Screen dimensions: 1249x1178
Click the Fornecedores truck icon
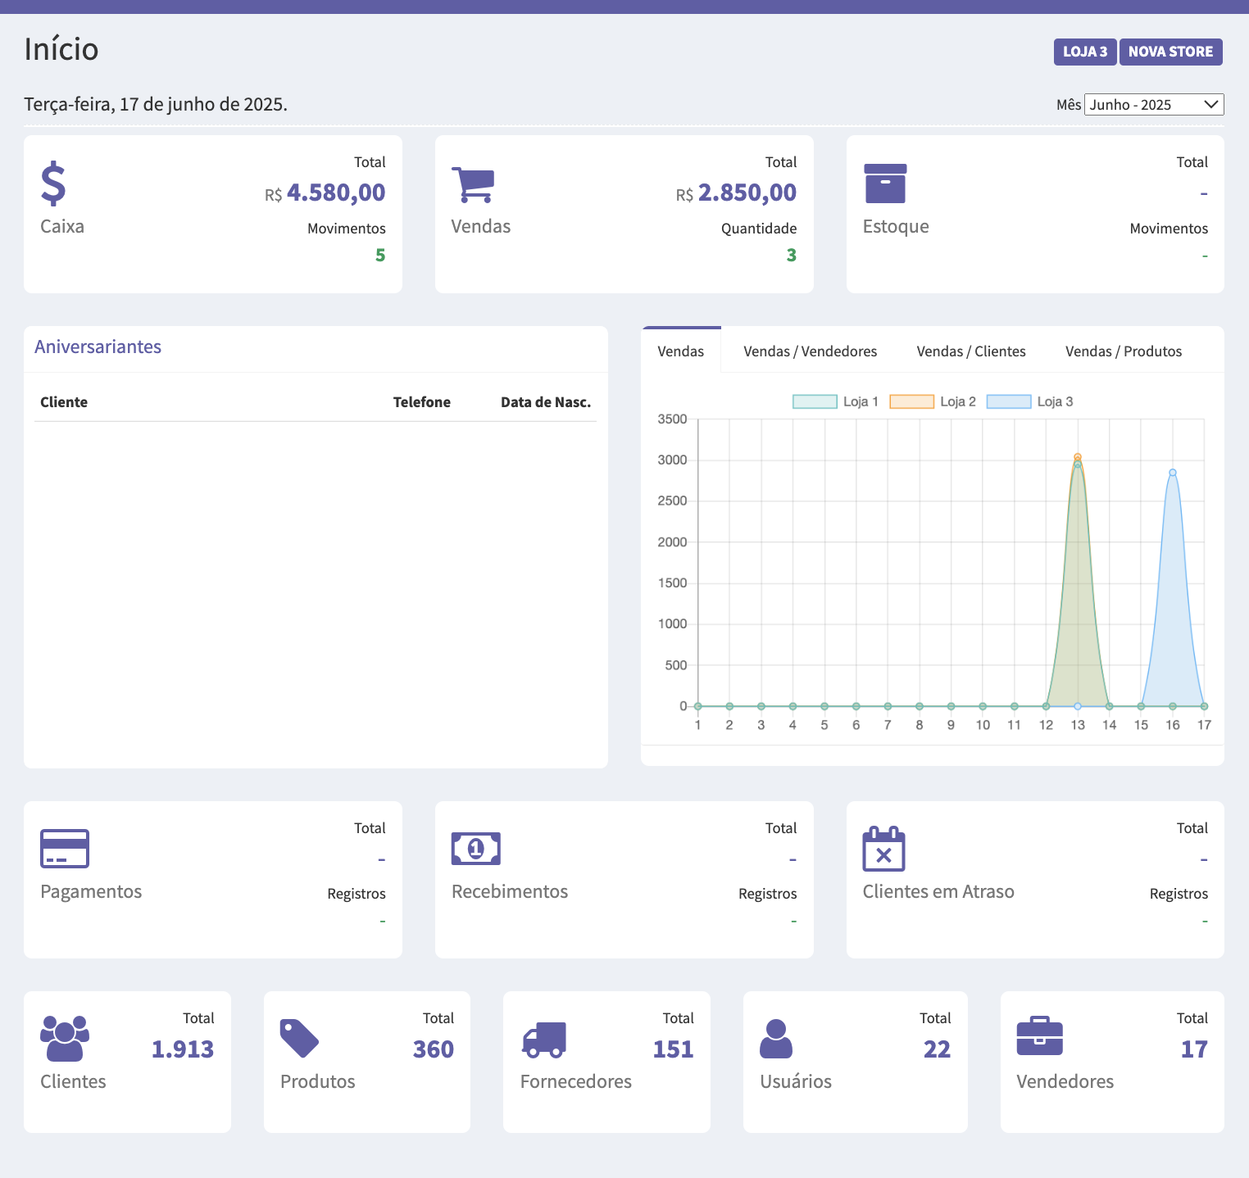[x=544, y=1039]
